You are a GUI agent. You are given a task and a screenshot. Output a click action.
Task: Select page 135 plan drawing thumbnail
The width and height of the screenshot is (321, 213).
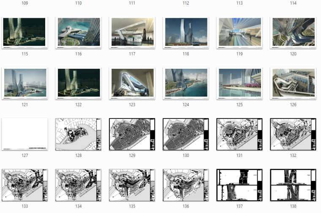[132, 185]
